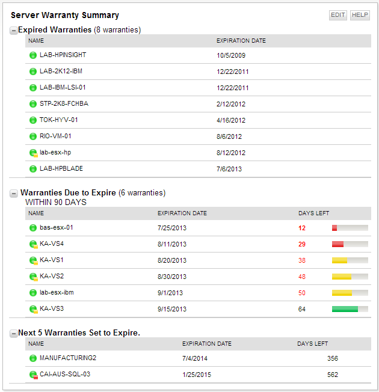Open the HELP button

[x=360, y=15]
